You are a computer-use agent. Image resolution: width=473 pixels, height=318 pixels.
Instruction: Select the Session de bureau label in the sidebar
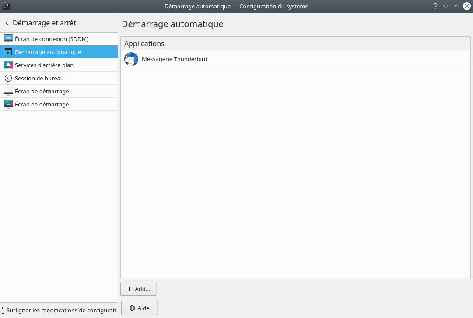pyautogui.click(x=39, y=78)
